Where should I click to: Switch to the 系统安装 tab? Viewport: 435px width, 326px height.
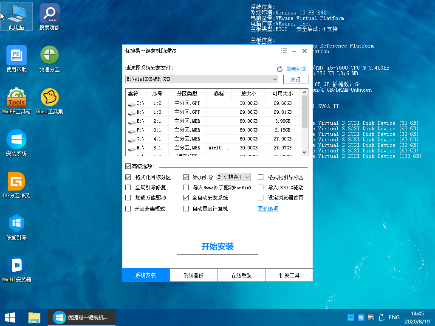tap(146, 275)
